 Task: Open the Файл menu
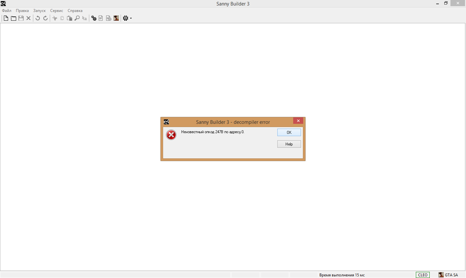tap(6, 11)
